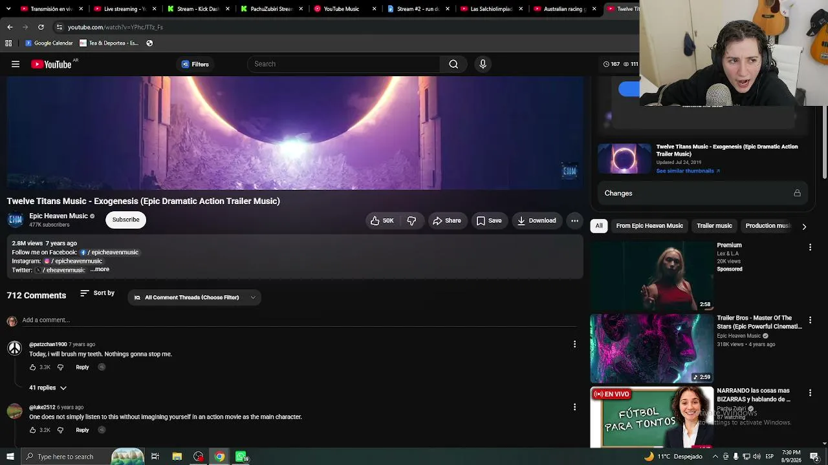Focus the YouTube search field
828x465 pixels.
point(344,64)
